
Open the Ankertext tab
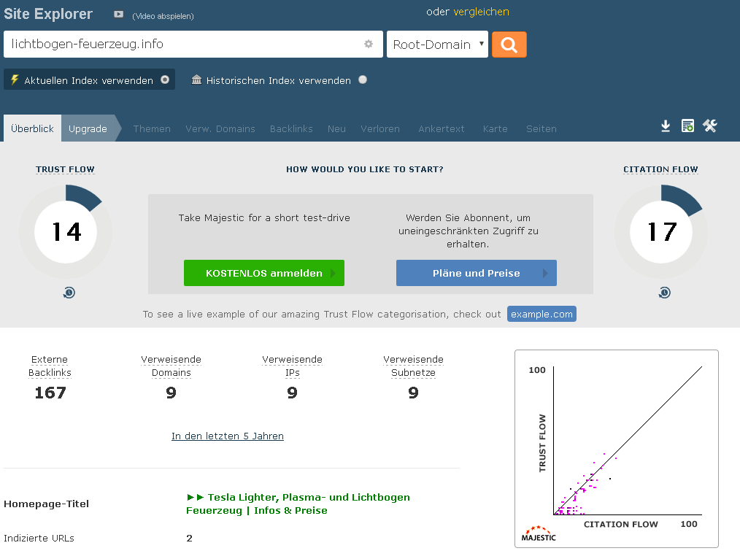[x=442, y=128]
